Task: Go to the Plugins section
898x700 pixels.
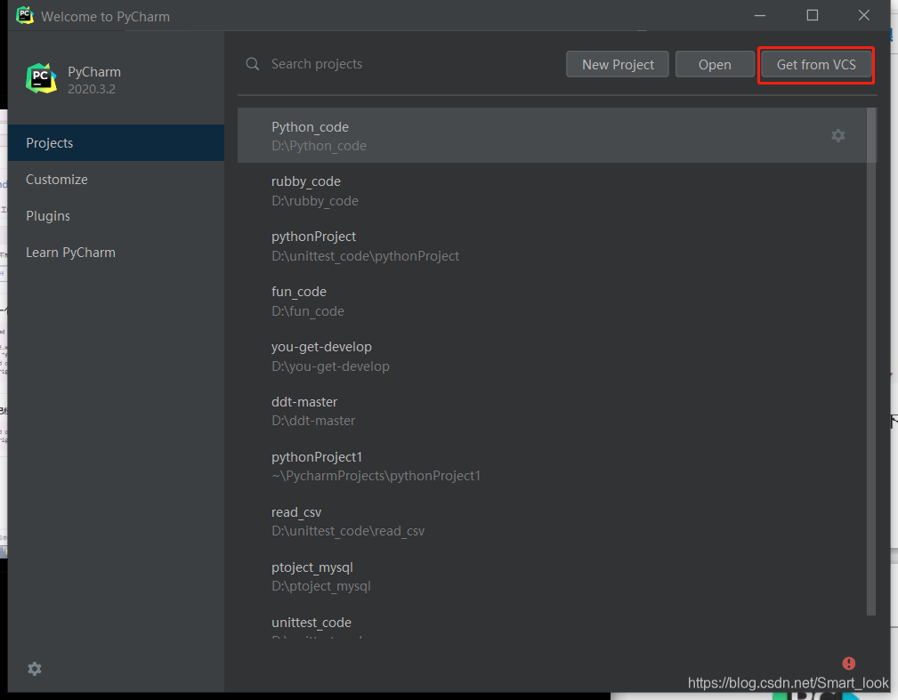Action: click(117, 216)
